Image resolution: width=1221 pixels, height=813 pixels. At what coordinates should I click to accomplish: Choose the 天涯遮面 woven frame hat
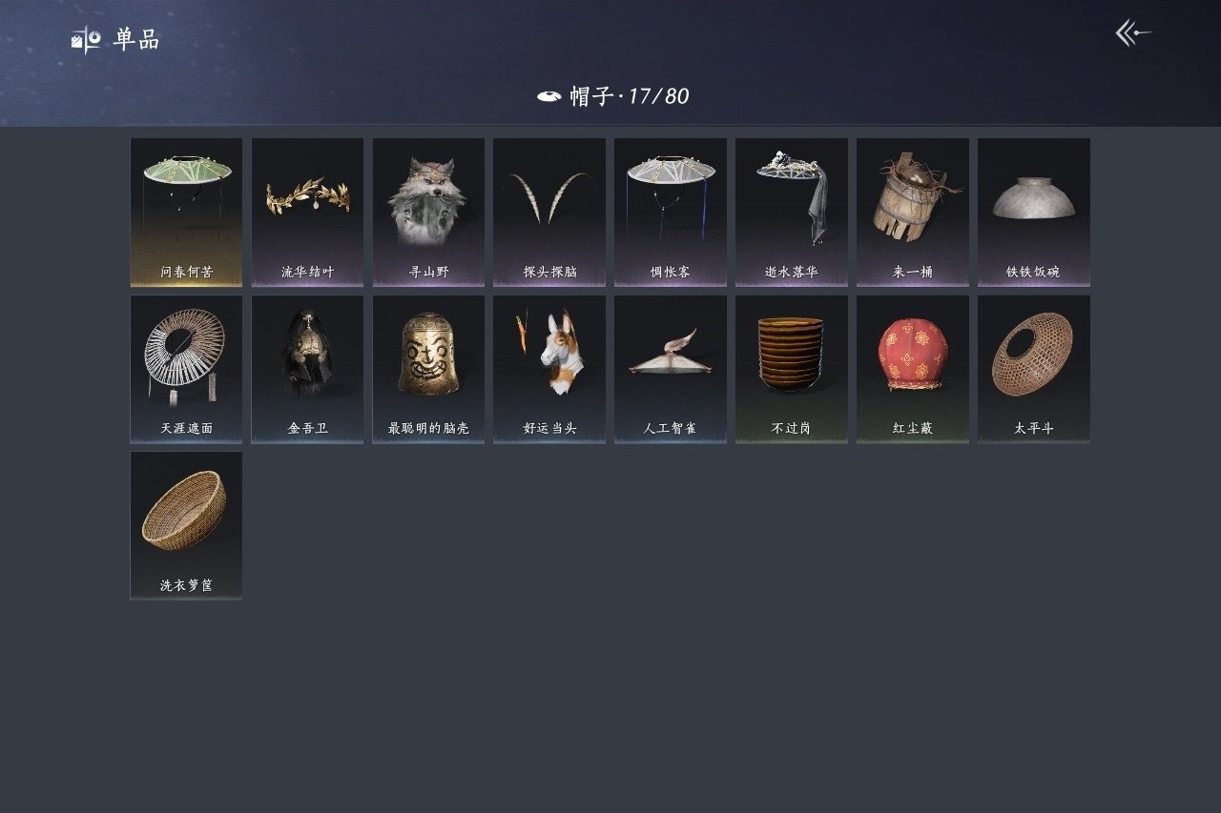(x=186, y=369)
